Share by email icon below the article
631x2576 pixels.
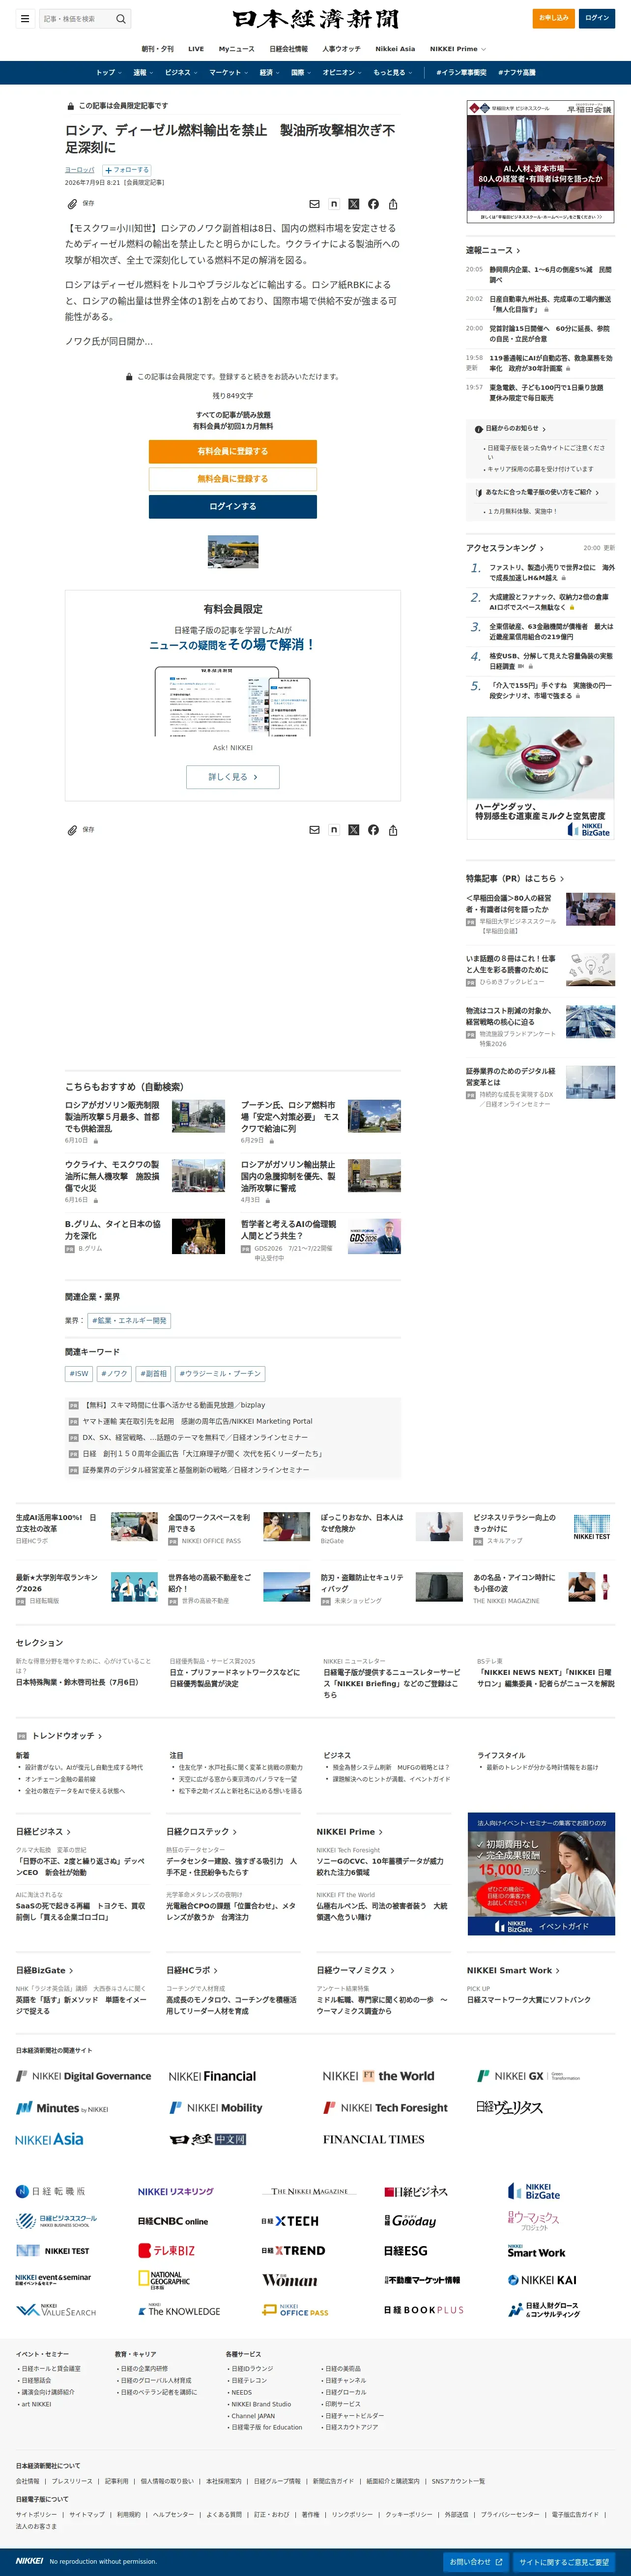(314, 830)
